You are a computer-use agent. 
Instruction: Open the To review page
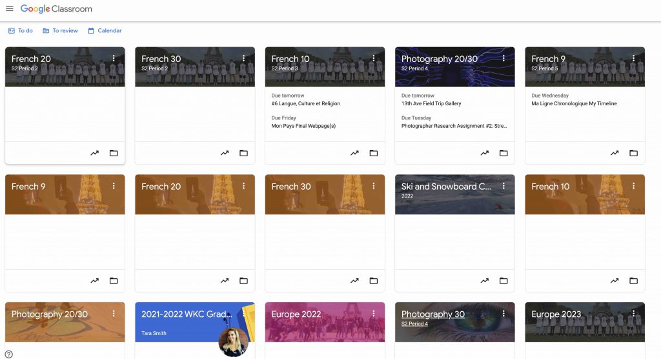[x=60, y=31]
